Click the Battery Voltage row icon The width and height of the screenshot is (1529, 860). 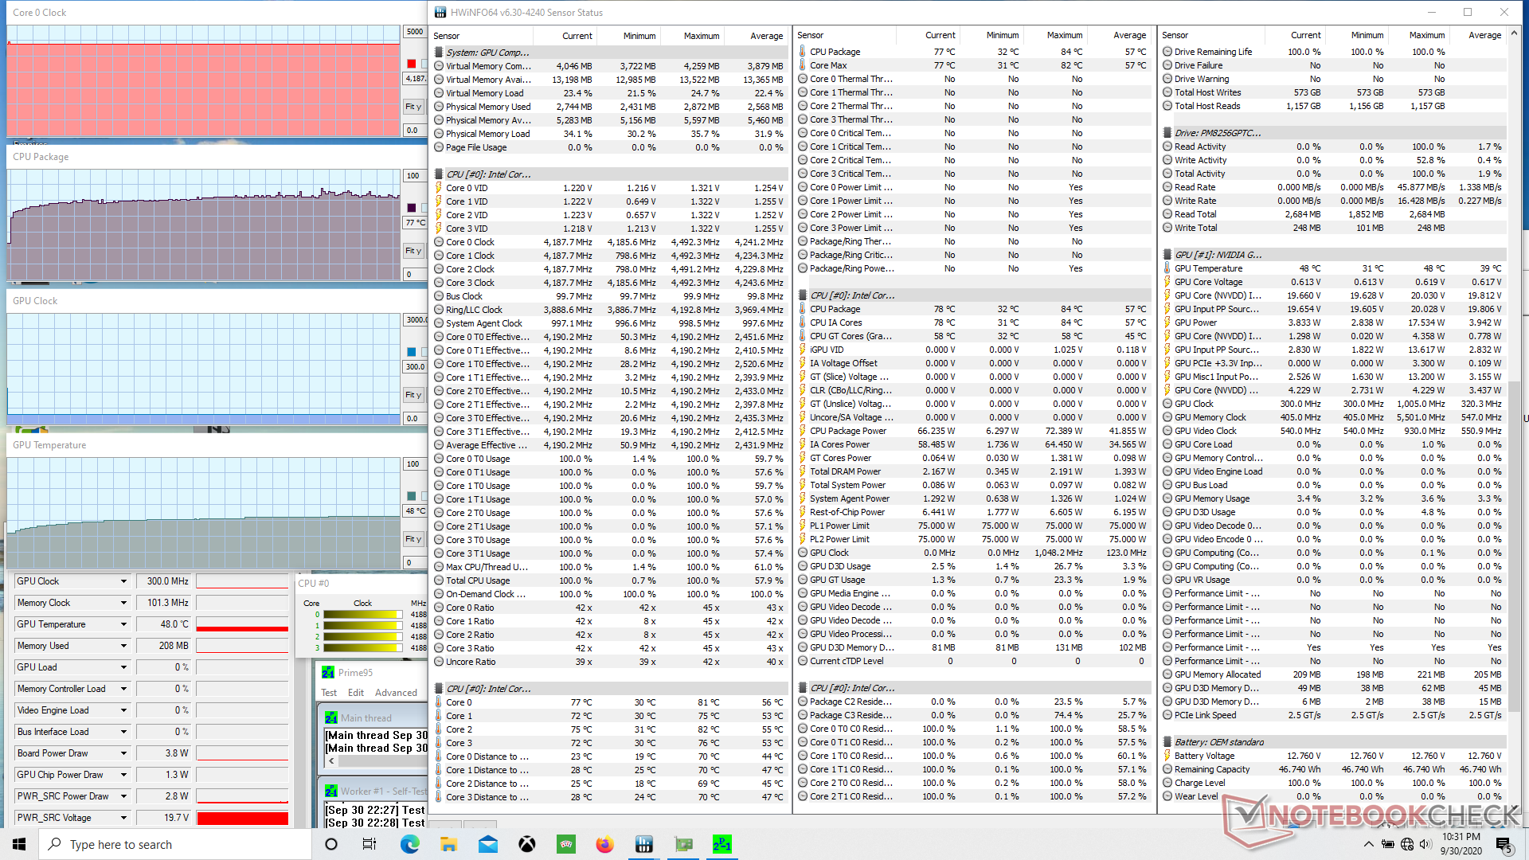click(1167, 756)
